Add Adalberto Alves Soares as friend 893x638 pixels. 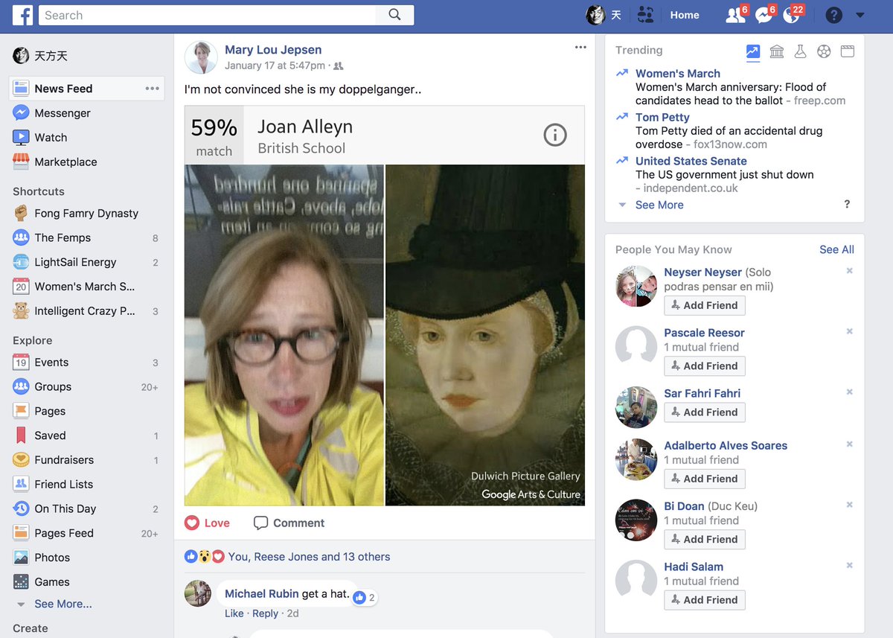(x=705, y=479)
